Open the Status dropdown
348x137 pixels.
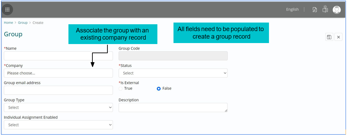pyautogui.click(x=173, y=73)
